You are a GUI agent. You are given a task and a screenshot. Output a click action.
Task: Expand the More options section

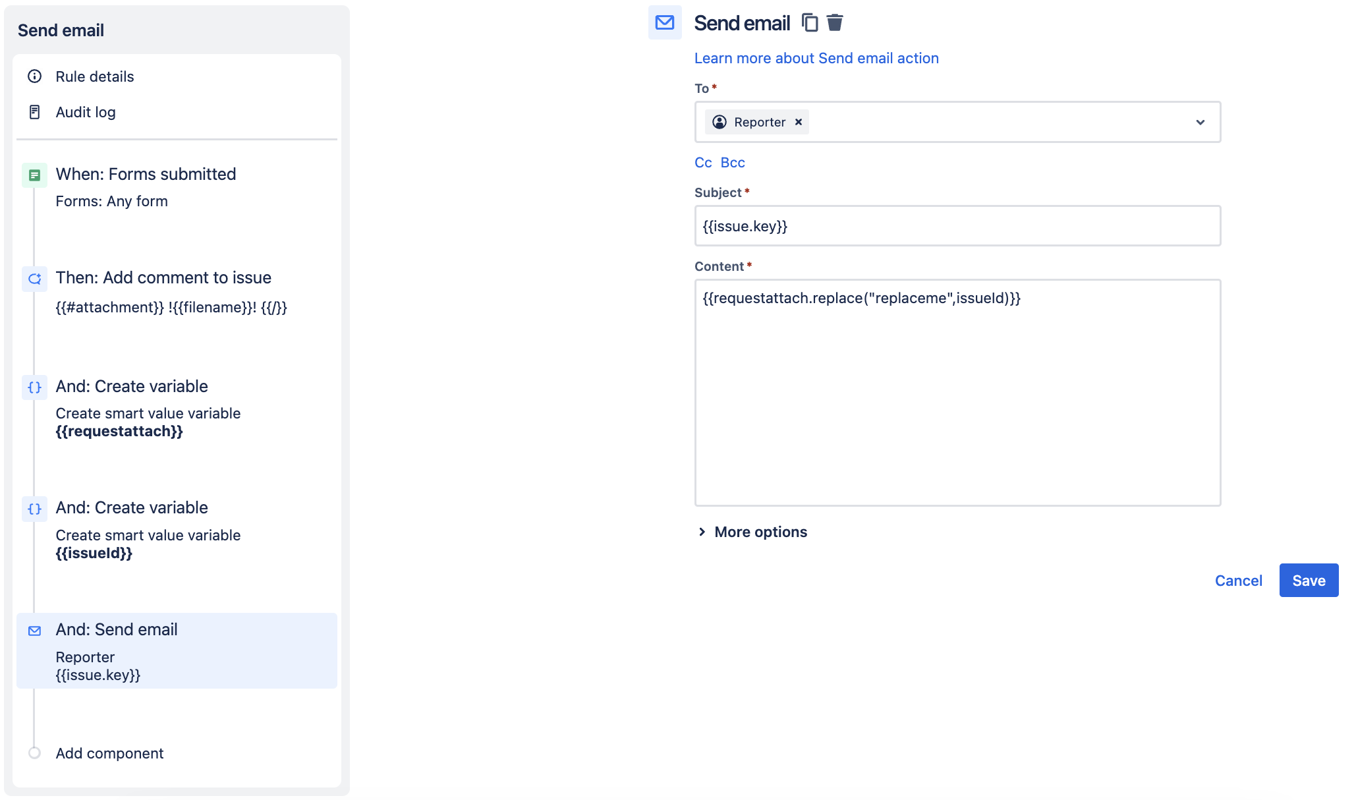tap(752, 532)
